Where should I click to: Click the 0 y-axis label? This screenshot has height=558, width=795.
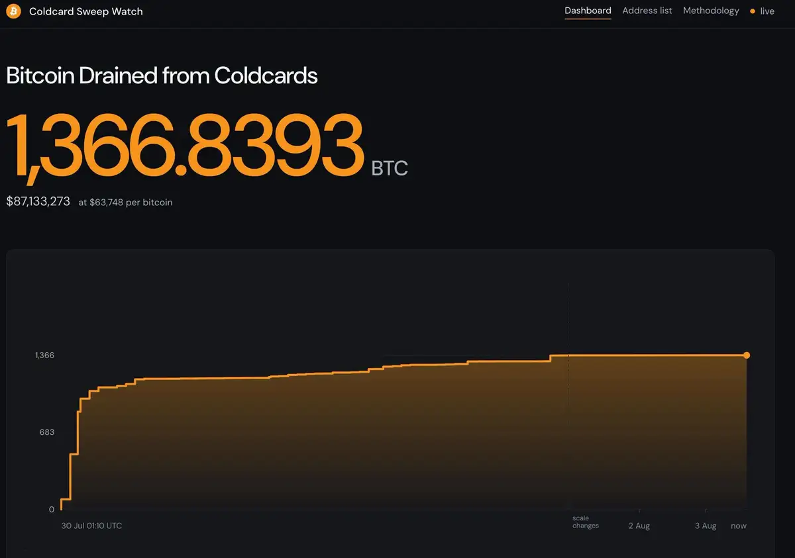tap(52, 510)
